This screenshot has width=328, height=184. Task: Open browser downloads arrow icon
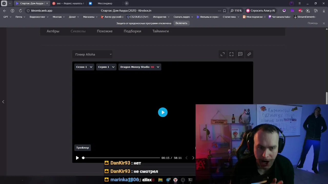324,11
